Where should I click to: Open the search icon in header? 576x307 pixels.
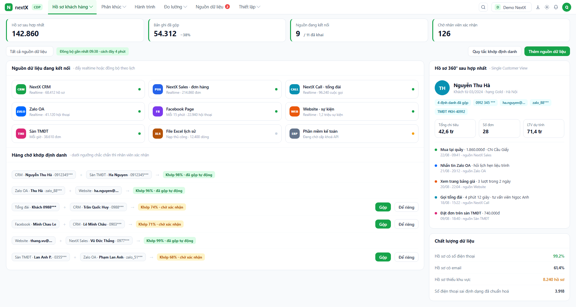pos(483,7)
